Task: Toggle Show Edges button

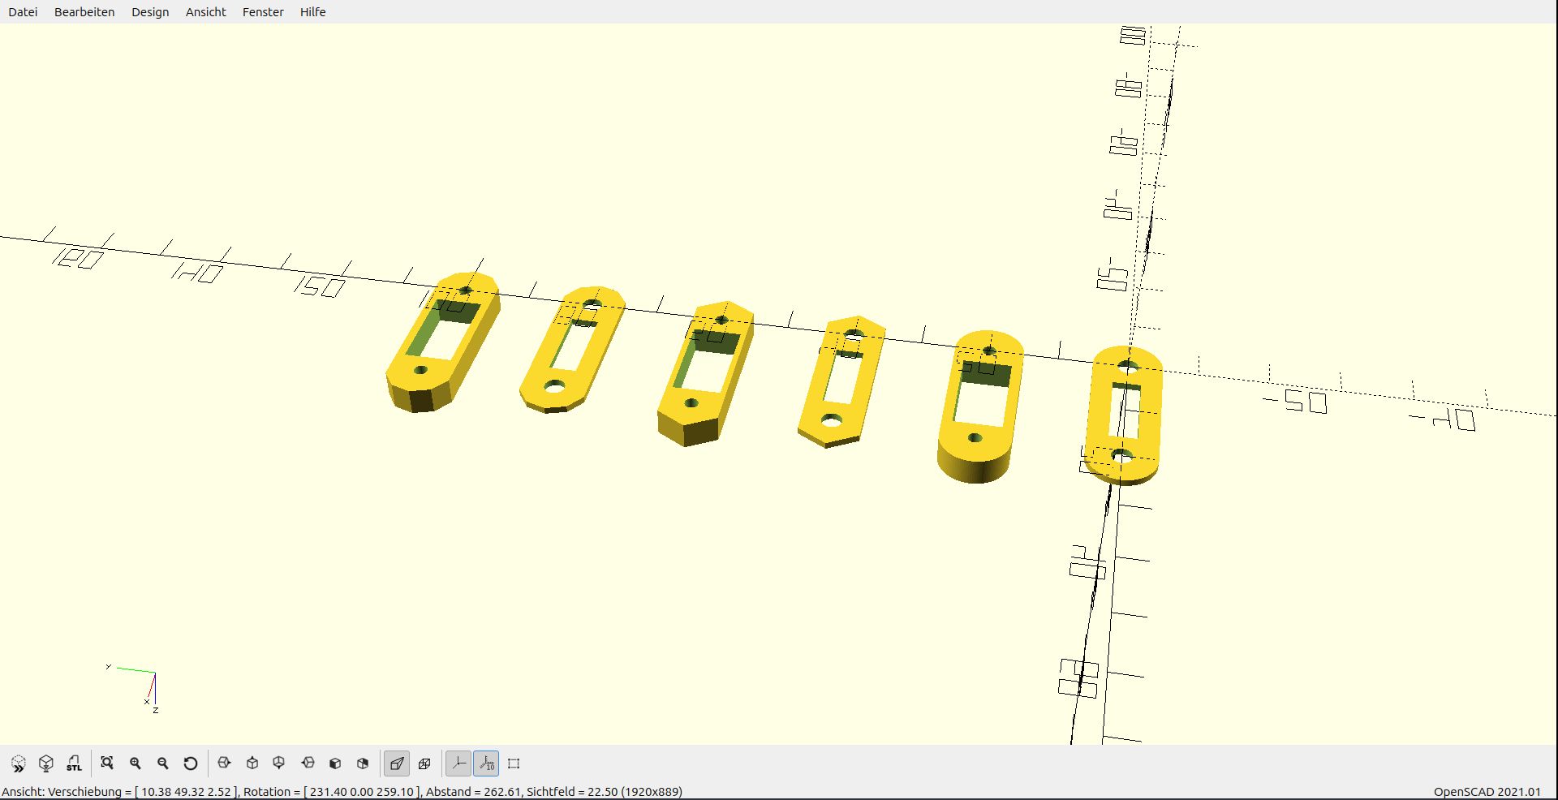Action: coord(514,763)
